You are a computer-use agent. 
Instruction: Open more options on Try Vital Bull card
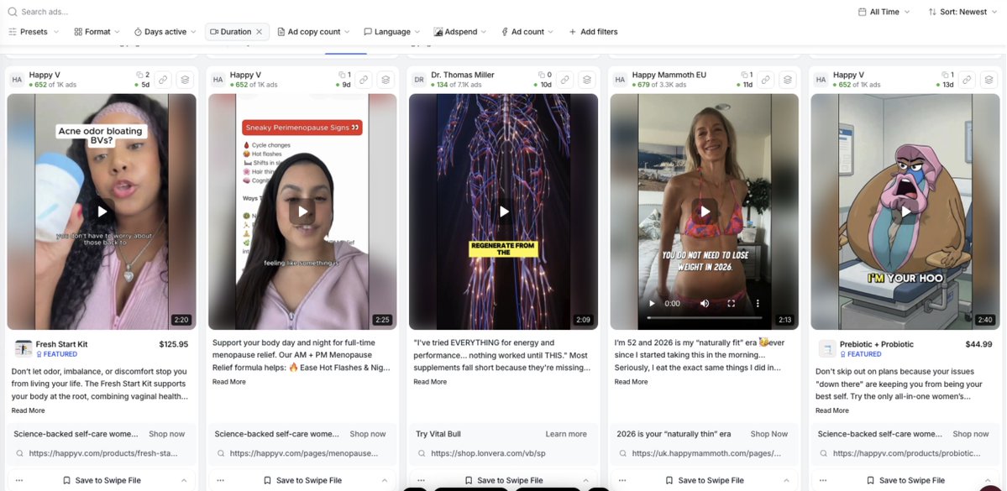pos(422,480)
